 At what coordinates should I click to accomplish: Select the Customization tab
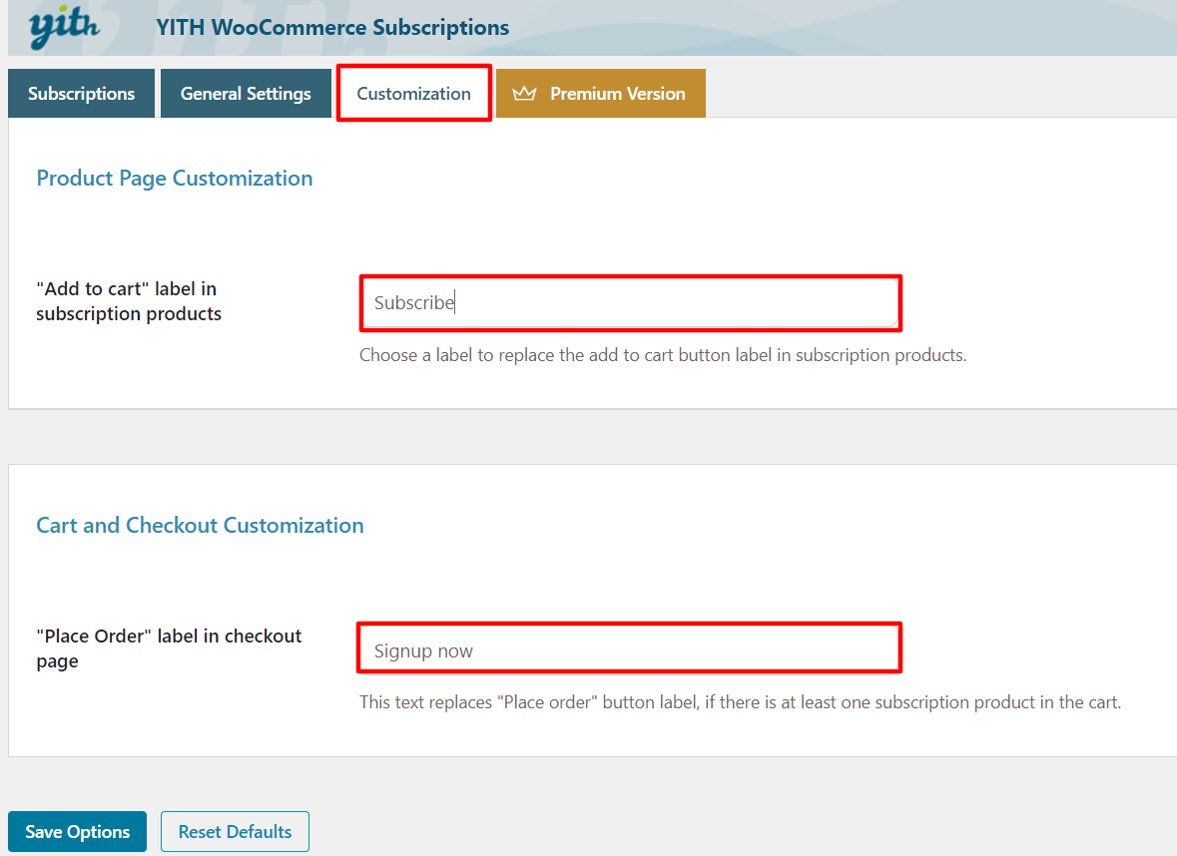413,93
